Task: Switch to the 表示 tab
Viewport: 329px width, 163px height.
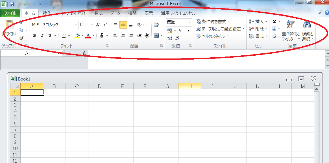Action: pos(149,13)
